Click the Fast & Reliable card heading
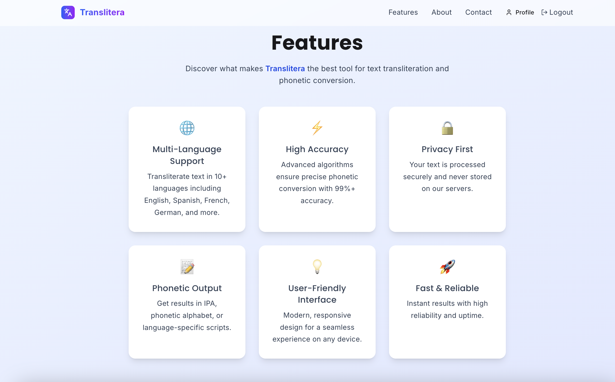615x382 pixels. [447, 288]
